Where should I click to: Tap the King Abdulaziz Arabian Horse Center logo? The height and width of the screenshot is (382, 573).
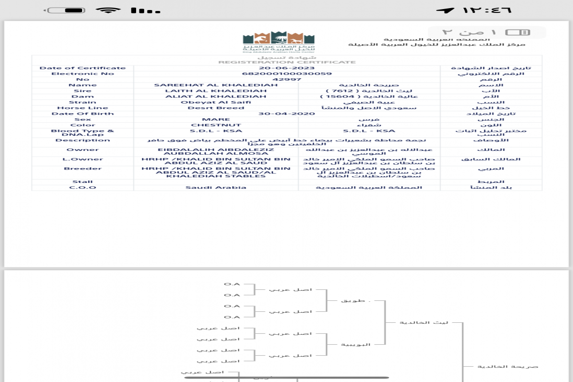click(271, 42)
